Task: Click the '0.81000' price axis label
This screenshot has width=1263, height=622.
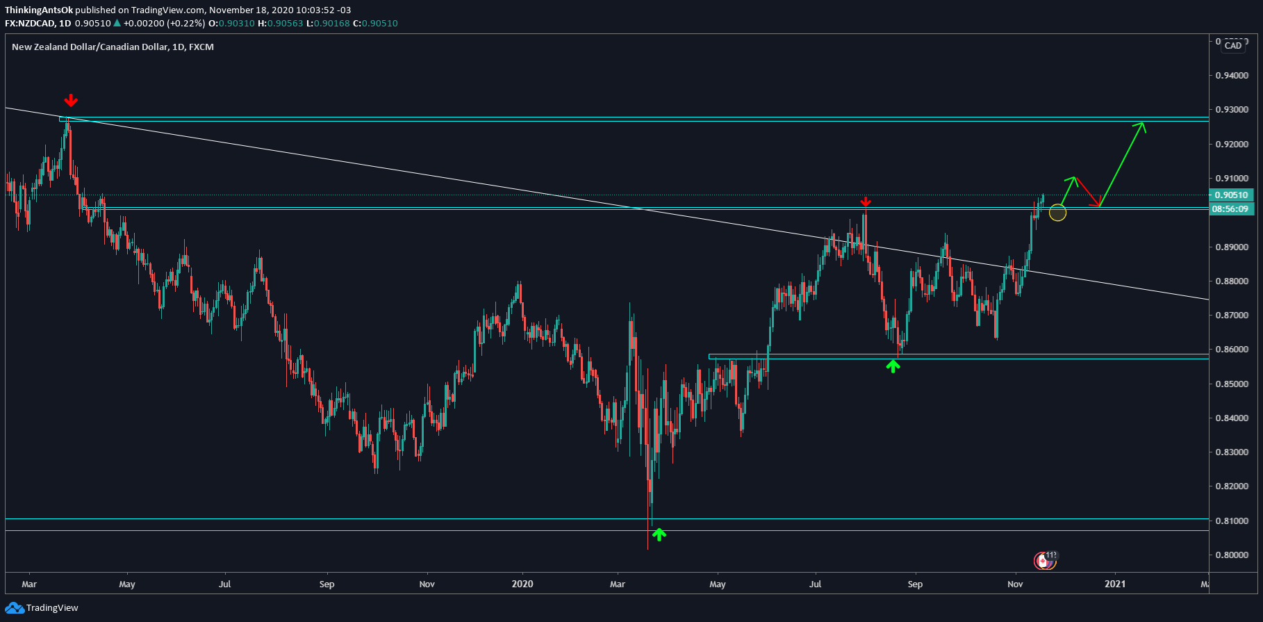Action: click(1232, 521)
